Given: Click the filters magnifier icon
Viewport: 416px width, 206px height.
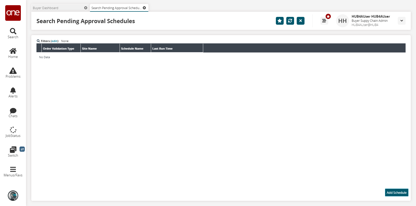Looking at the screenshot, I should (38, 41).
